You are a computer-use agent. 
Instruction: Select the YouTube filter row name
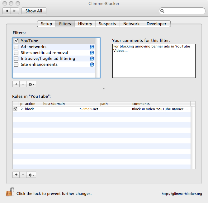click(30, 41)
